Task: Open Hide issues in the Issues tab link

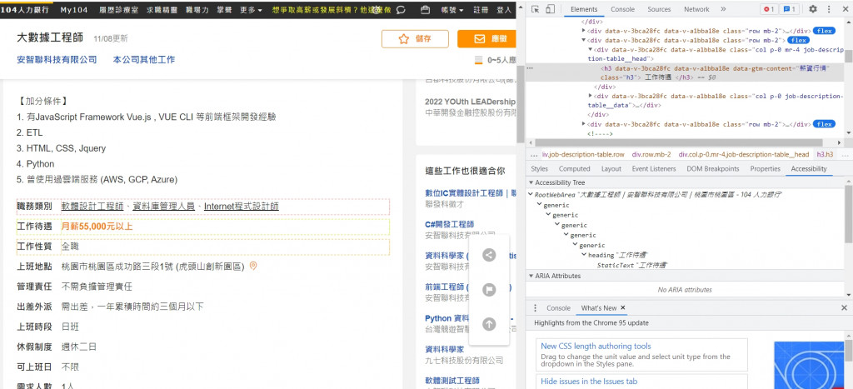Action: tap(589, 382)
